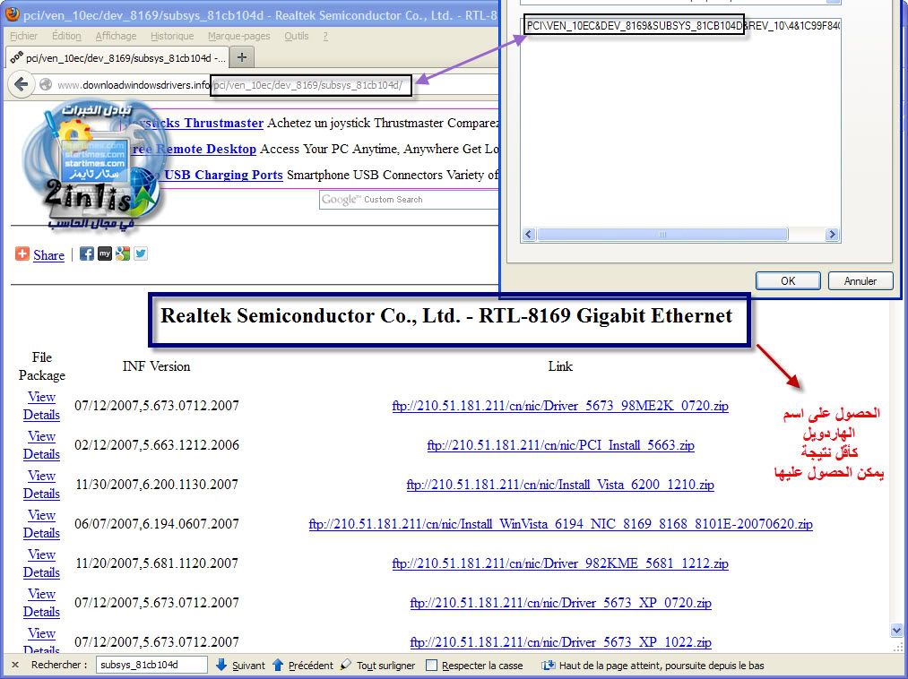This screenshot has height=679, width=908.
Task: Click Annuler in the dialog
Action: (860, 280)
